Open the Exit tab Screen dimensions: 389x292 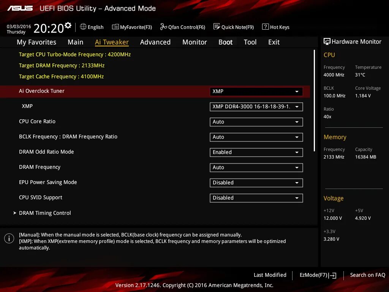(274, 42)
